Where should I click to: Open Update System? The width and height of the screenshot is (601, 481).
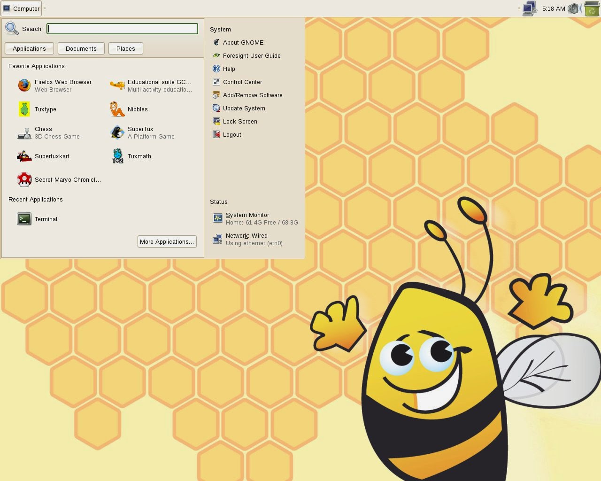click(244, 108)
